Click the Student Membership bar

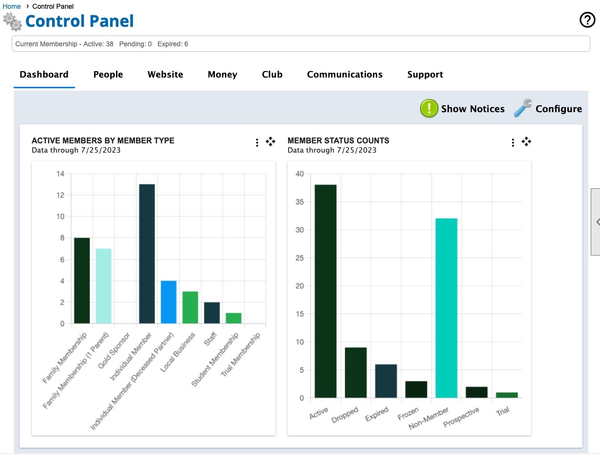click(x=233, y=318)
